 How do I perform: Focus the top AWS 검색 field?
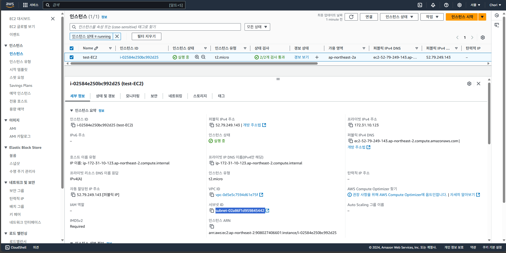click(114, 5)
